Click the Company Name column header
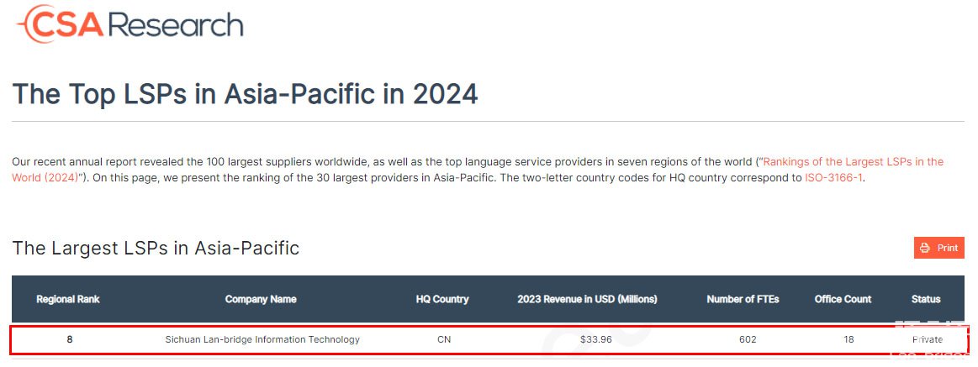978x367 pixels. 261,299
